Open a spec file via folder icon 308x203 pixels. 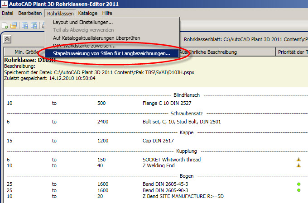(x=14, y=25)
